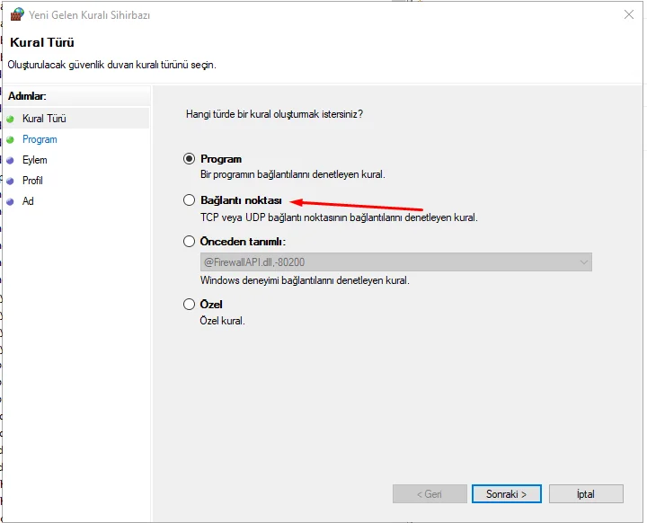This screenshot has height=523, width=647.
Task: Click the Sonraki > button
Action: 506,493
